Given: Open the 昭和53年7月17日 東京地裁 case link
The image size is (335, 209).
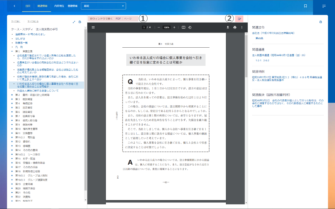Looking at the screenshot, I should [287, 79].
